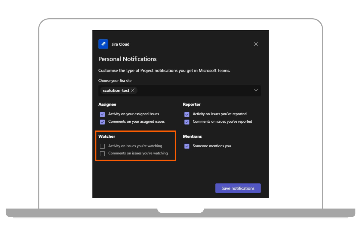Click the Reporter section heading
361x237 pixels.
tap(192, 104)
